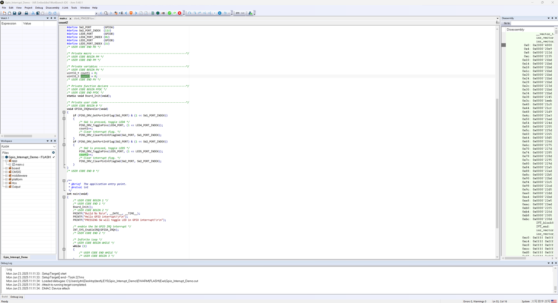Click the Copy toolbar icon
The width and height of the screenshot is (558, 303).
(38, 13)
